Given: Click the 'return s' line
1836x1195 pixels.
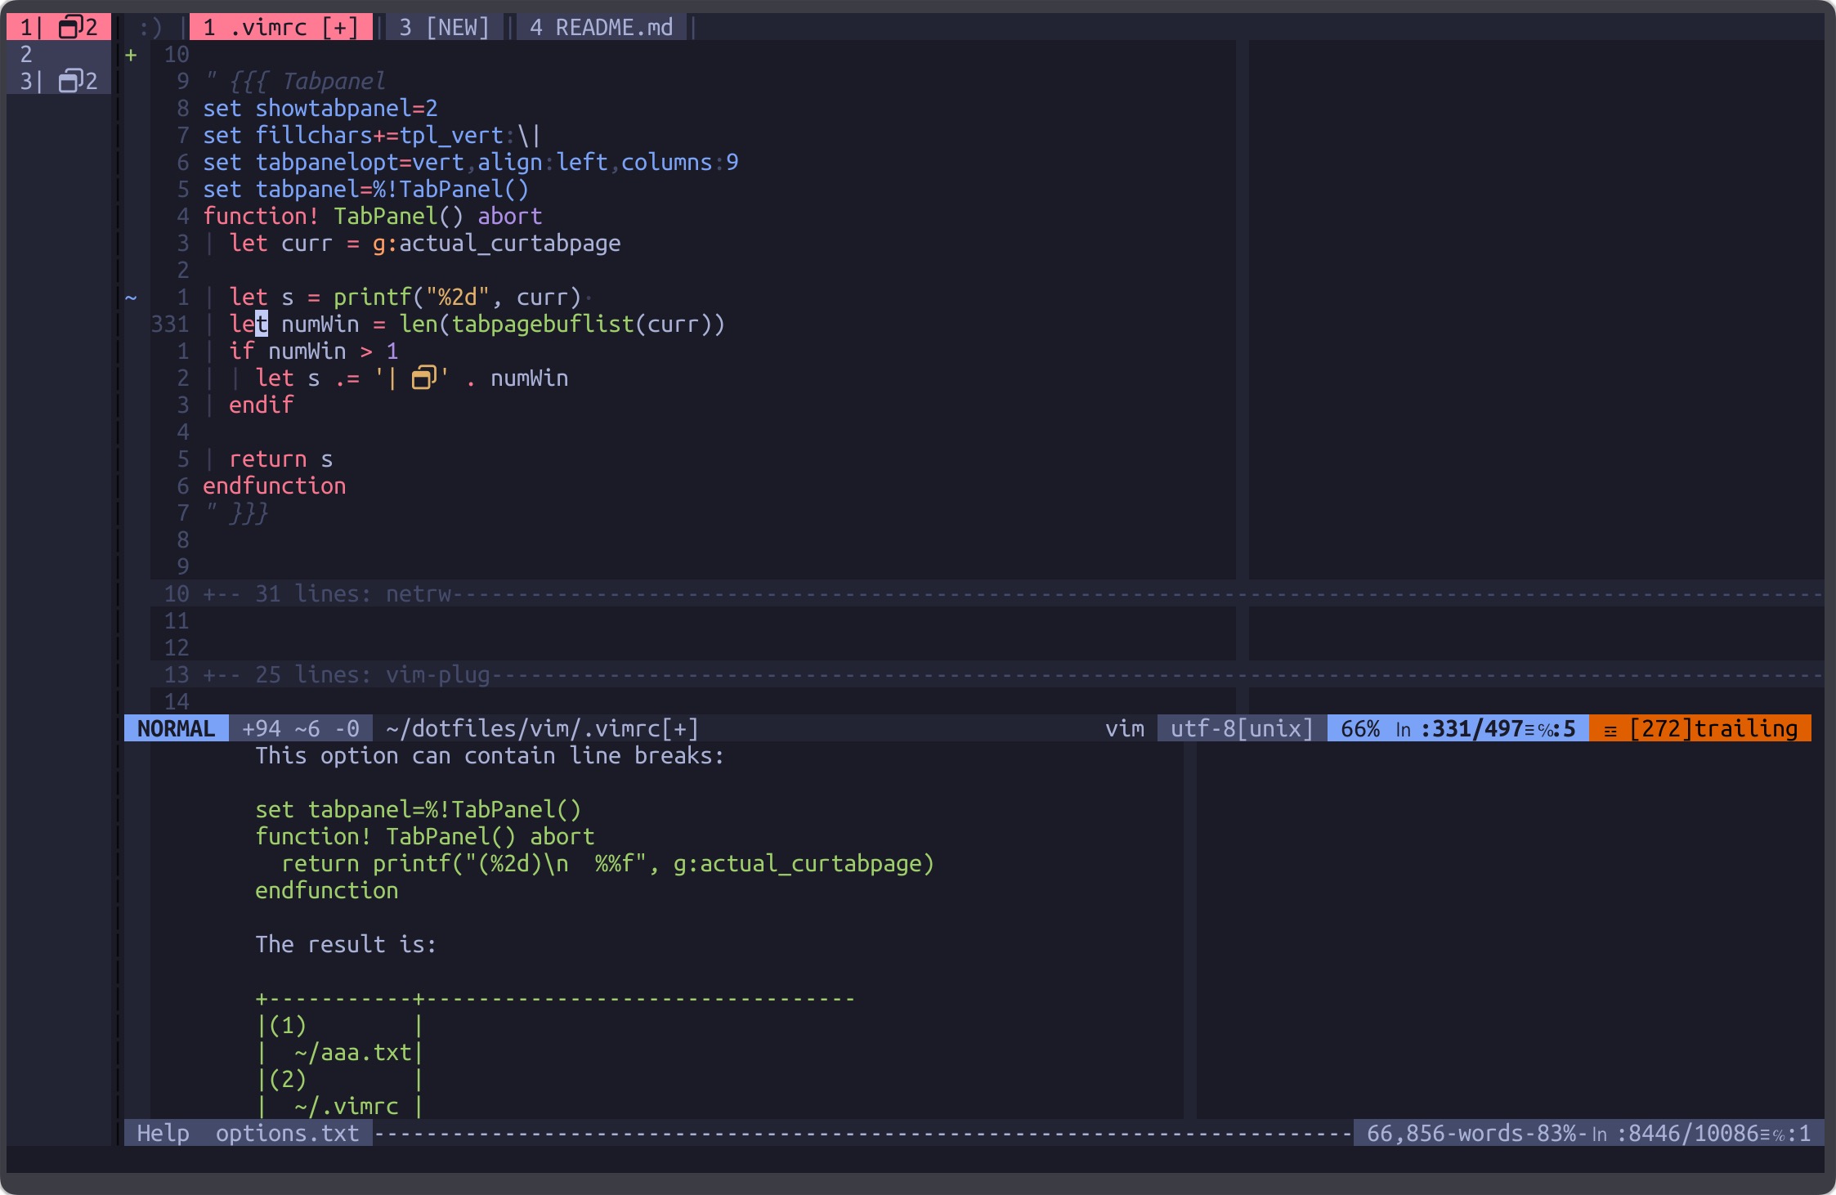Looking at the screenshot, I should pos(281,459).
